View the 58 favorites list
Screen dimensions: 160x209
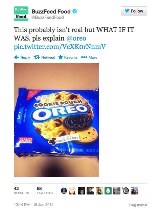click(45, 191)
